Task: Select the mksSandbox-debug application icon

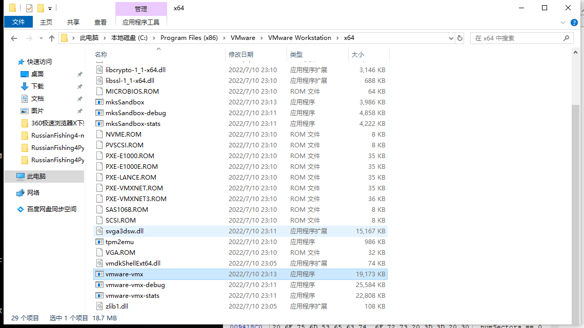Action: coord(99,113)
